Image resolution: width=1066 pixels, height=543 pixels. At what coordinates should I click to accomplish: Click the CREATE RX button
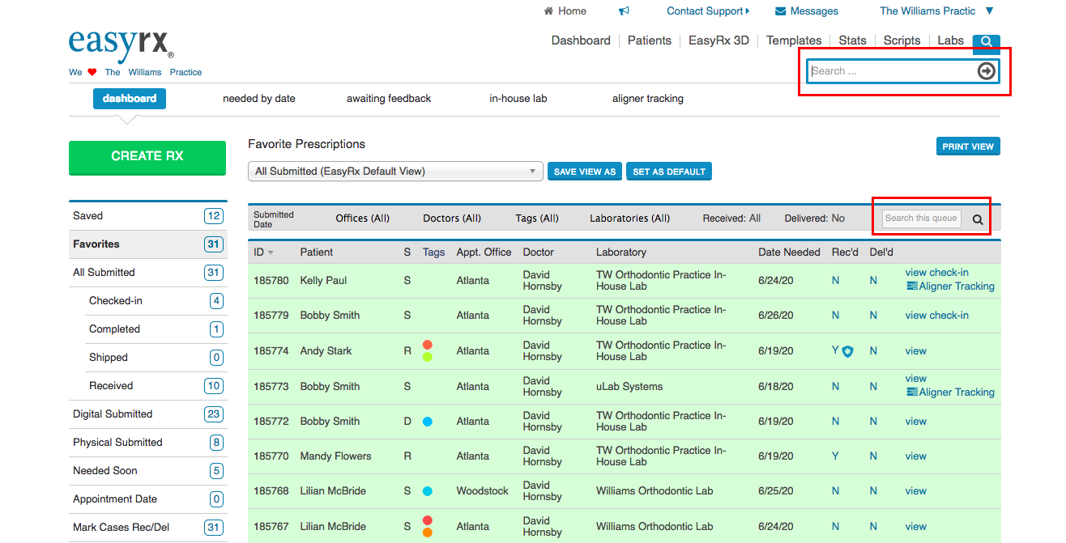[x=147, y=157]
